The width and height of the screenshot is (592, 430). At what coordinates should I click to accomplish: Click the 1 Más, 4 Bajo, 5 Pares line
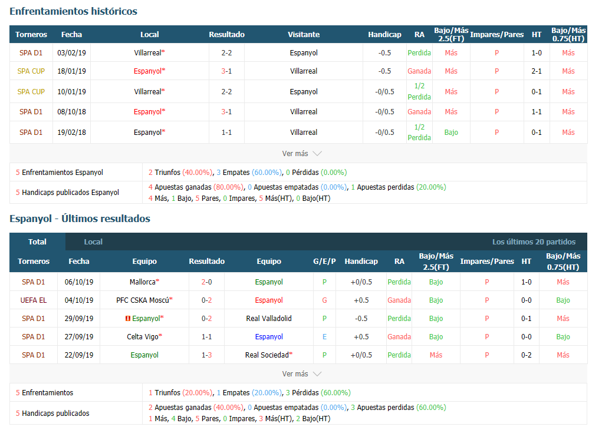[239, 419]
